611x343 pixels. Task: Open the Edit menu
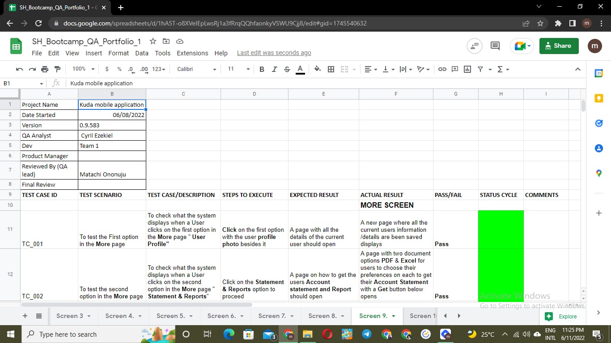tap(54, 53)
